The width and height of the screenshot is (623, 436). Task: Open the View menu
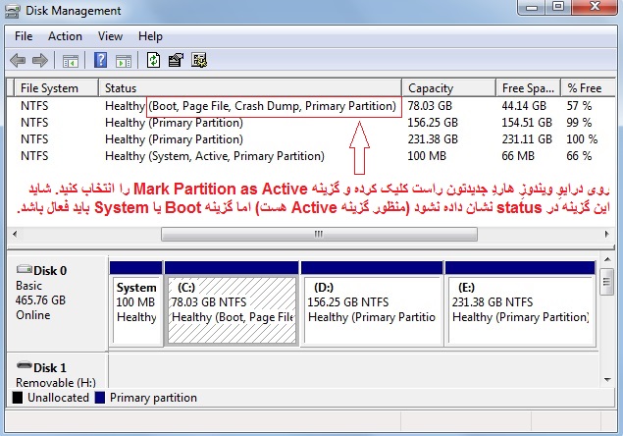click(110, 36)
